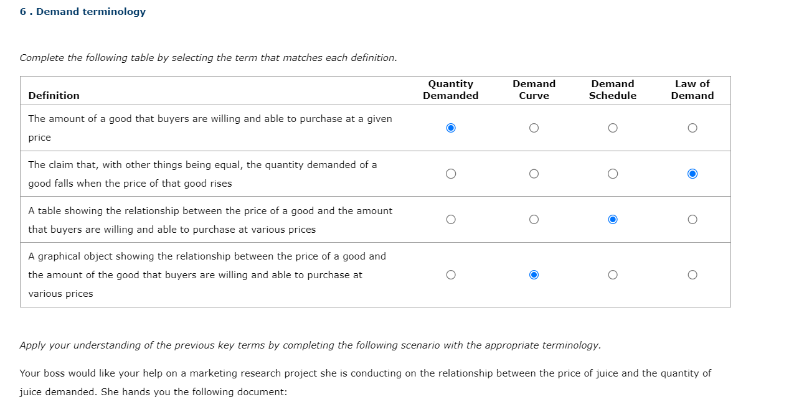Select Demand Schedule for the table definition

click(x=613, y=219)
